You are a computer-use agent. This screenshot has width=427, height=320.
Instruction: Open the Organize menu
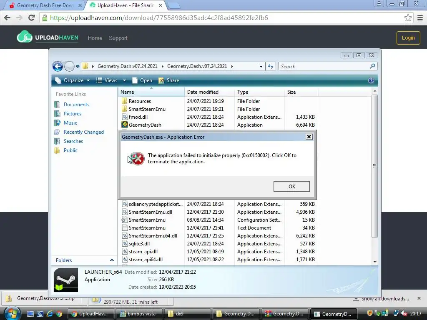(x=72, y=80)
